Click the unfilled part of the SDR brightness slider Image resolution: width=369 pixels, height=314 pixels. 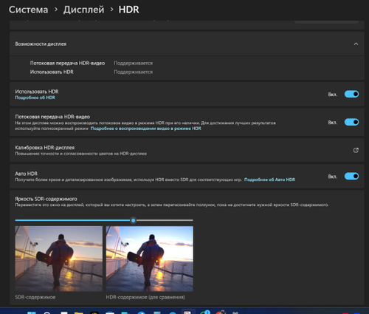[x=165, y=220]
